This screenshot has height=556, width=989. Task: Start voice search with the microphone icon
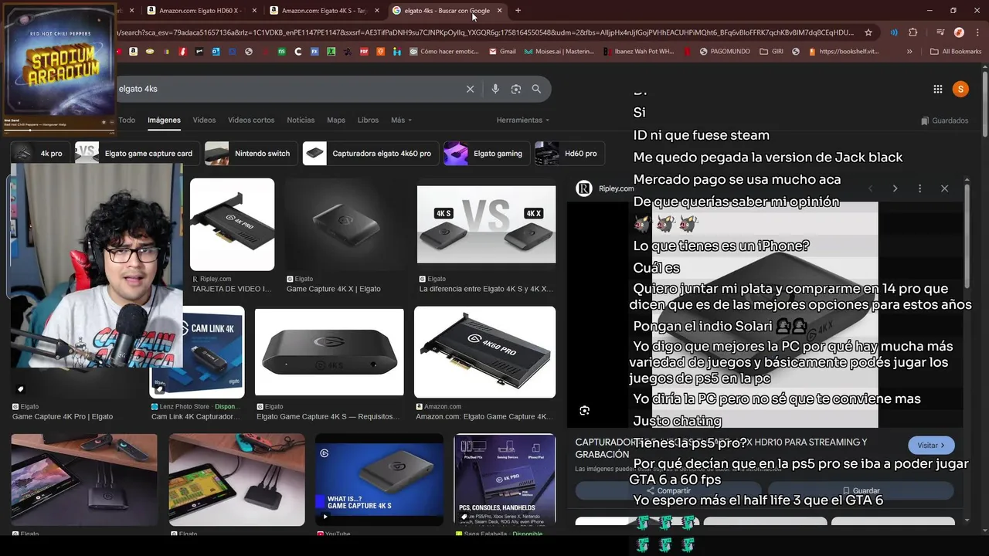(495, 89)
